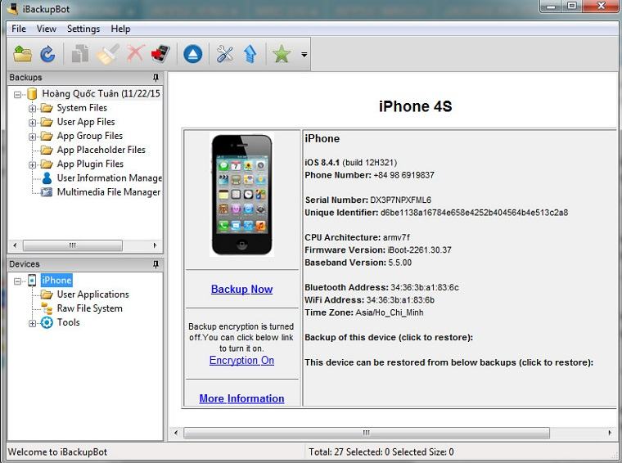Screen dimensions: 622x463
Task: Open the View menu
Action: (47, 29)
